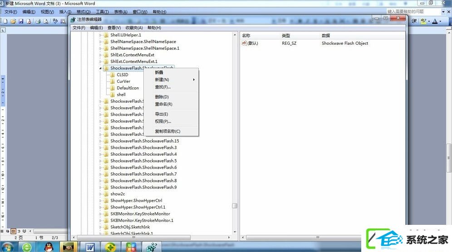Choose 删除(D) in the context menu
452x252 pixels.
[x=171, y=97]
